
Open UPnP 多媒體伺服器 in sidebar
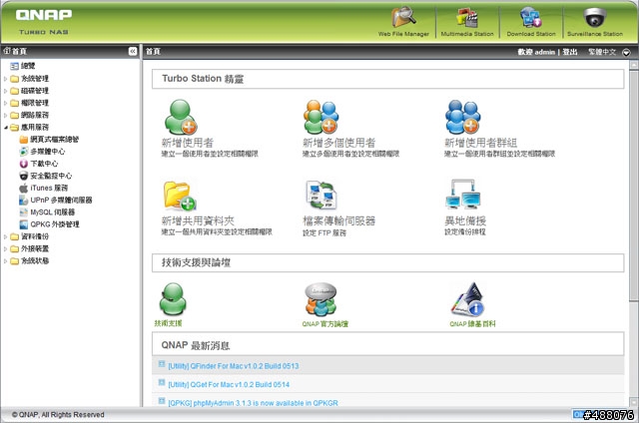(56, 200)
